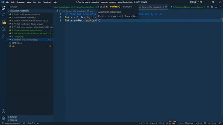
Task: Select file 9. Find the area of a triangle.js
Action: pyautogui.click(x=30, y=40)
